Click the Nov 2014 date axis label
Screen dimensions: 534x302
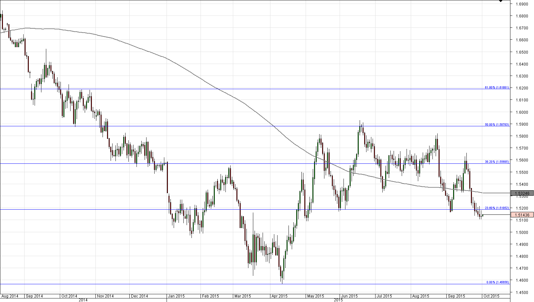[x=105, y=296]
